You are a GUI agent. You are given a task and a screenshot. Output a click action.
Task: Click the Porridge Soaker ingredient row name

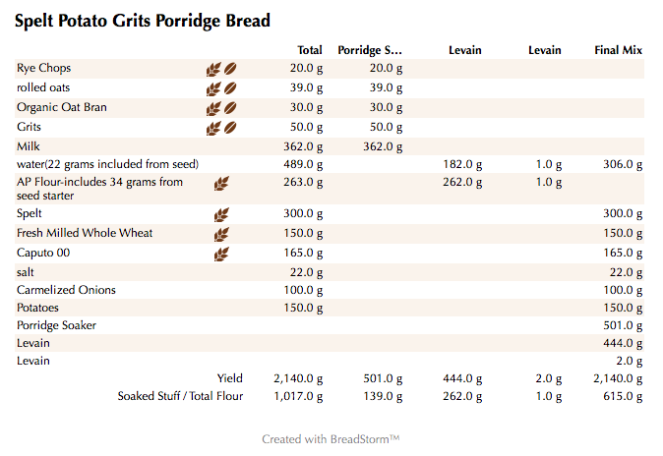click(56, 325)
